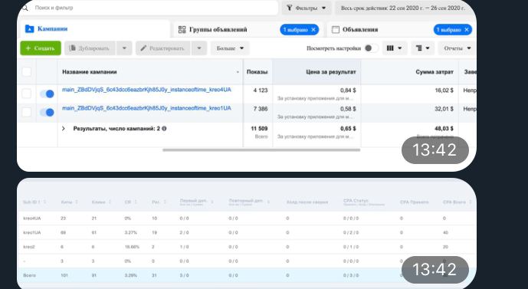This screenshot has width=528, height=289.
Task: Click the cost per result '0,84 $'
Action: (x=348, y=90)
